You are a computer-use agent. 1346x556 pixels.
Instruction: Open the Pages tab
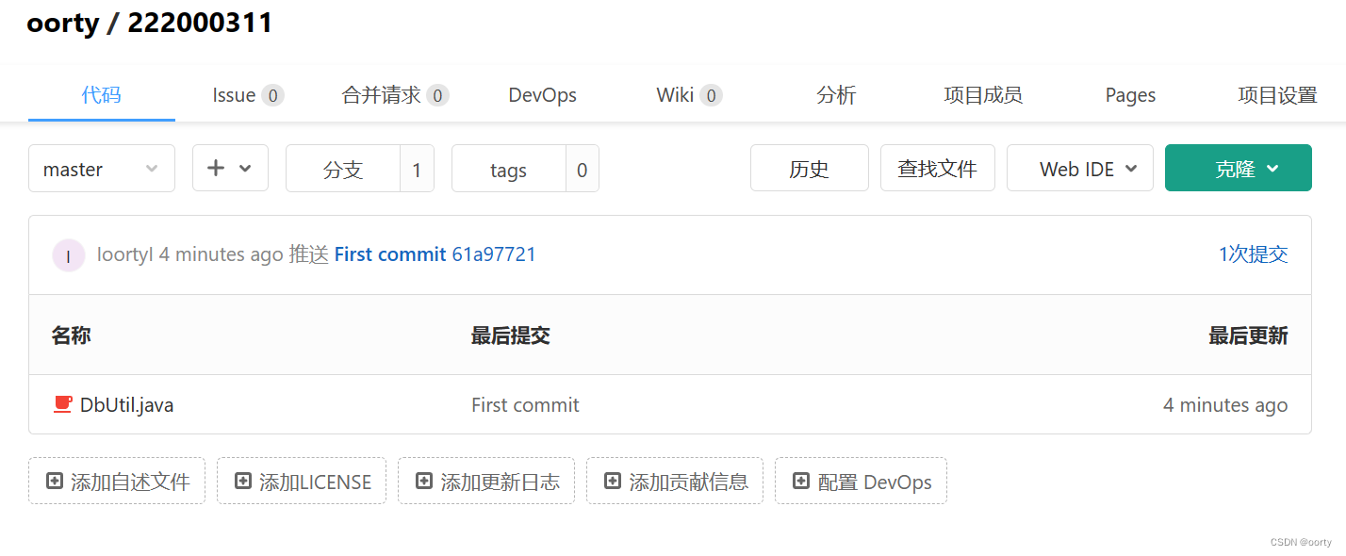point(1130,94)
